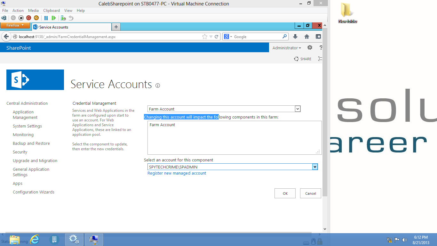Open the Clipboard menu
Viewport: 437px width, 246px height.
pyautogui.click(x=52, y=11)
